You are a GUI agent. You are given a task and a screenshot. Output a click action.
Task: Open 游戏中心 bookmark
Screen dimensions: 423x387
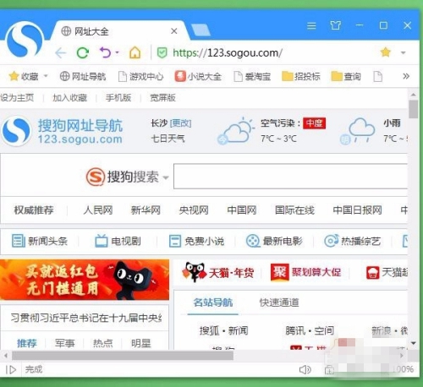click(x=140, y=76)
